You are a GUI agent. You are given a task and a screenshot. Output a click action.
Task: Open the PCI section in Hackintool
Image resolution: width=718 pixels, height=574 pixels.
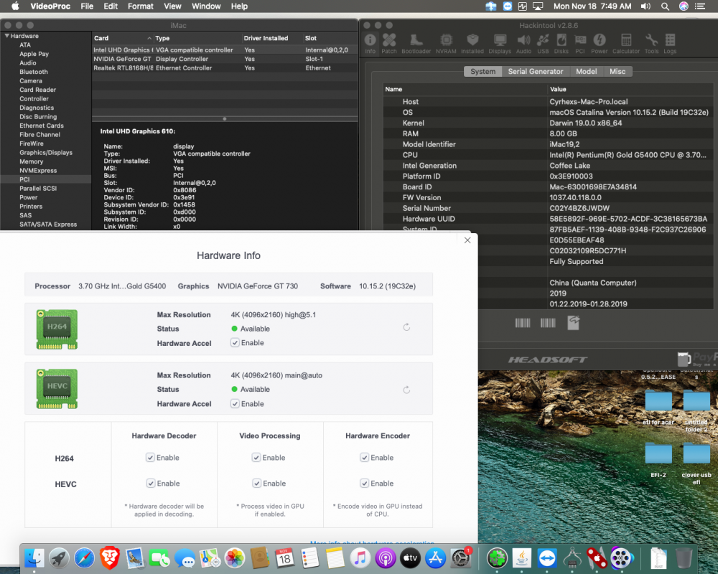point(579,44)
